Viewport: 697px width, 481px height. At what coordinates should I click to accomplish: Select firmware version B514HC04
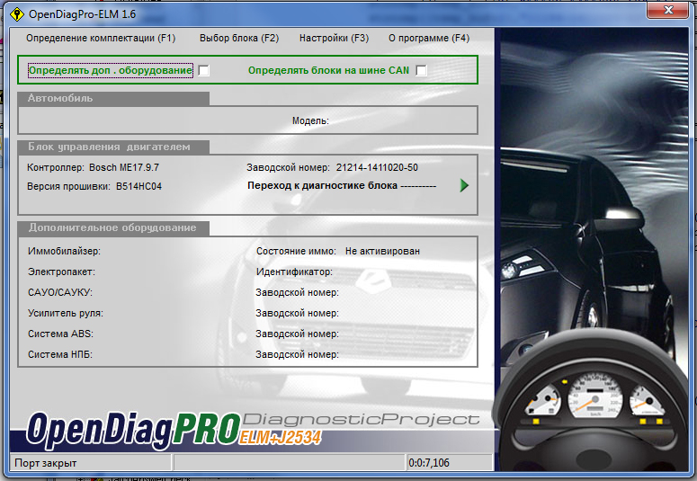coord(139,187)
